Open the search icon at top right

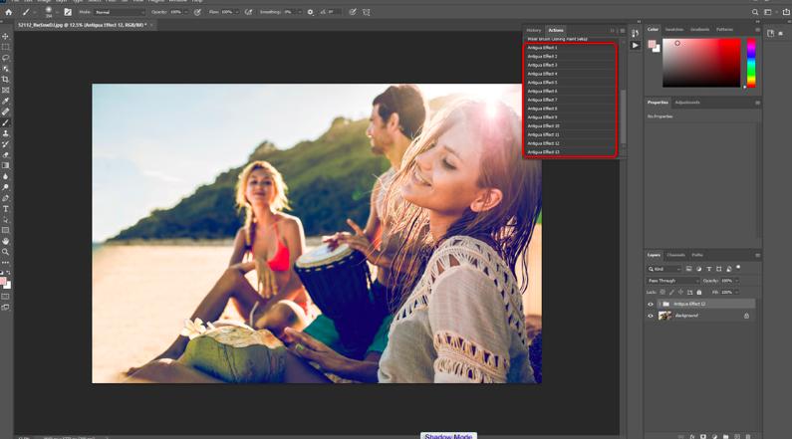tap(755, 12)
